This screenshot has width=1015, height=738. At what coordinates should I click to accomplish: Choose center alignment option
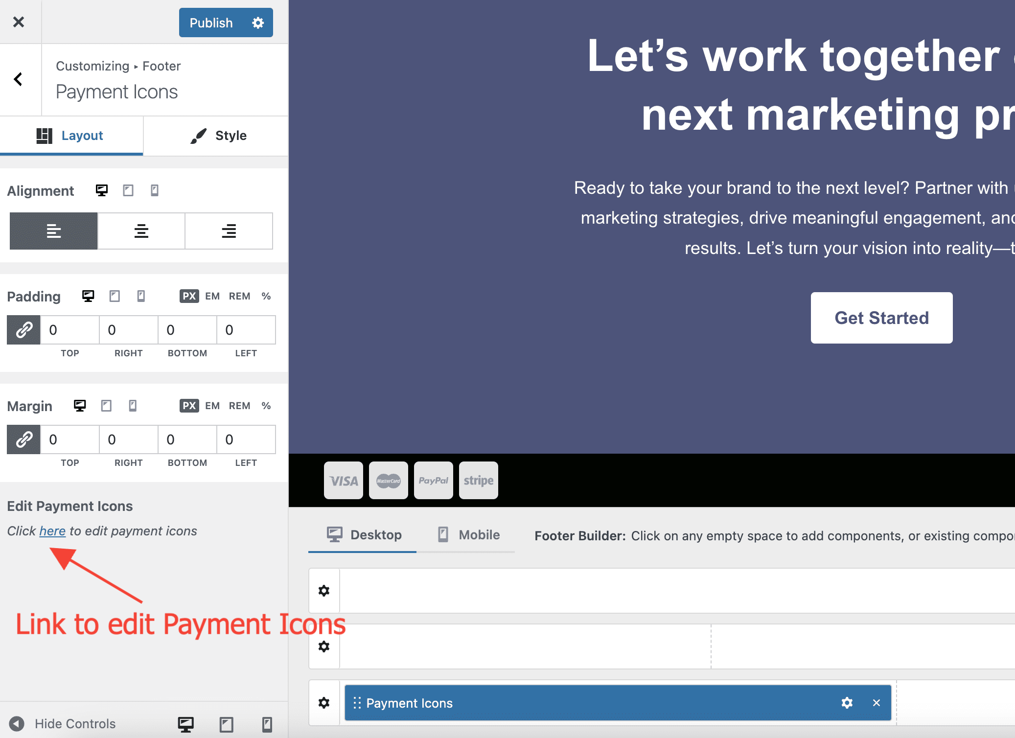(141, 231)
